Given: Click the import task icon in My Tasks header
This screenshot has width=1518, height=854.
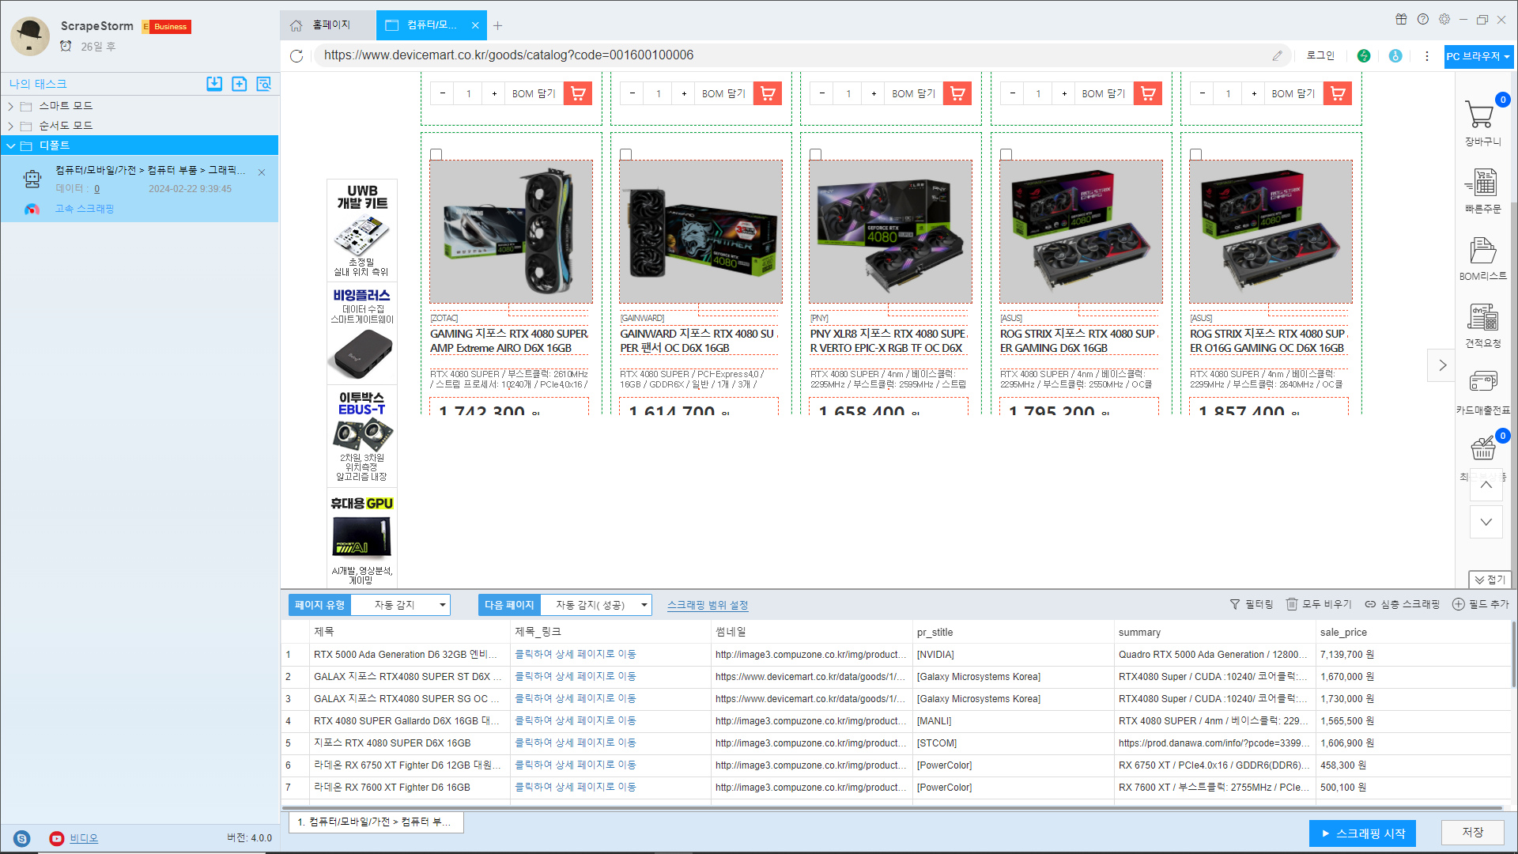Looking at the screenshot, I should click(x=214, y=84).
